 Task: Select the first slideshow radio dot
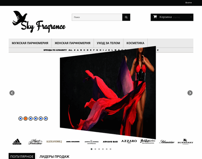point(20,118)
